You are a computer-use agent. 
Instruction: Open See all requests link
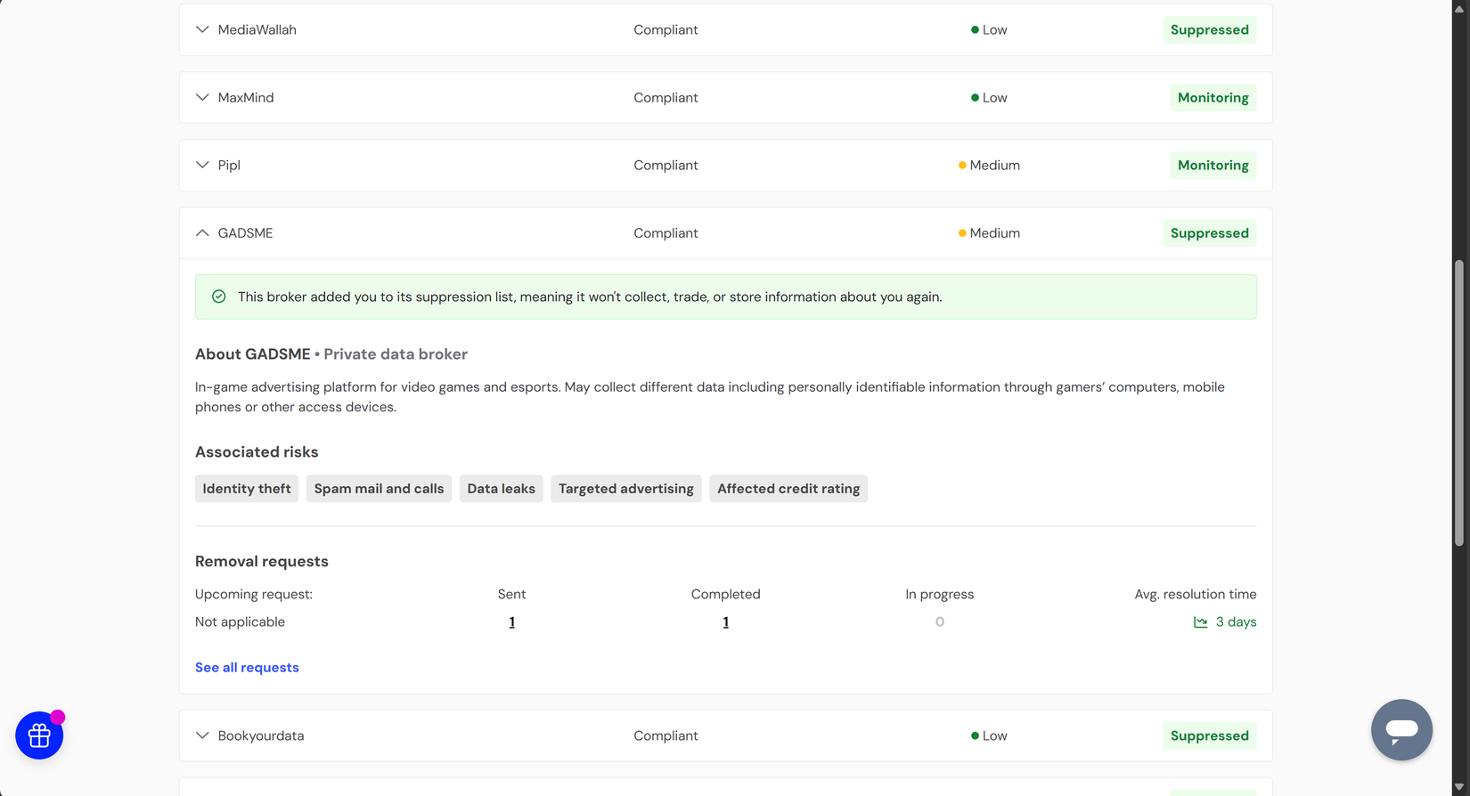click(247, 668)
